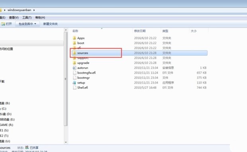Viewport: 247px width, 152px height.
Task: Click the 110 KB size value
Action: [202, 83]
